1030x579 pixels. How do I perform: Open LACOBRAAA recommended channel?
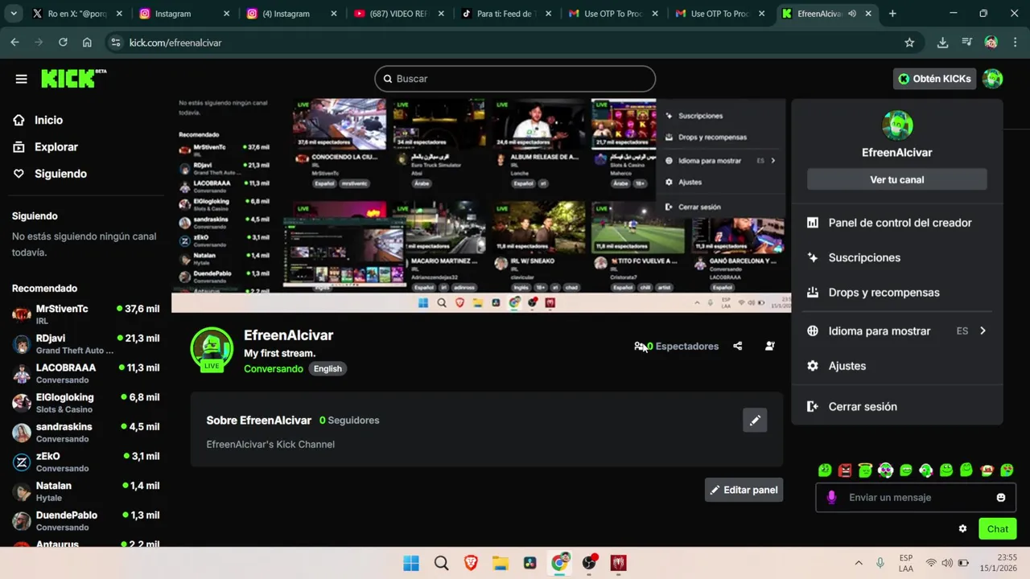tap(85, 373)
